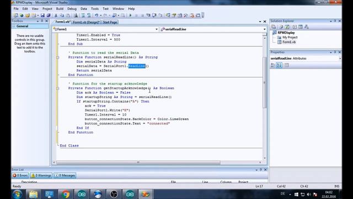Click View Designer in Solution Explorer
Screen dimensions: 353x199
pos(300,27)
